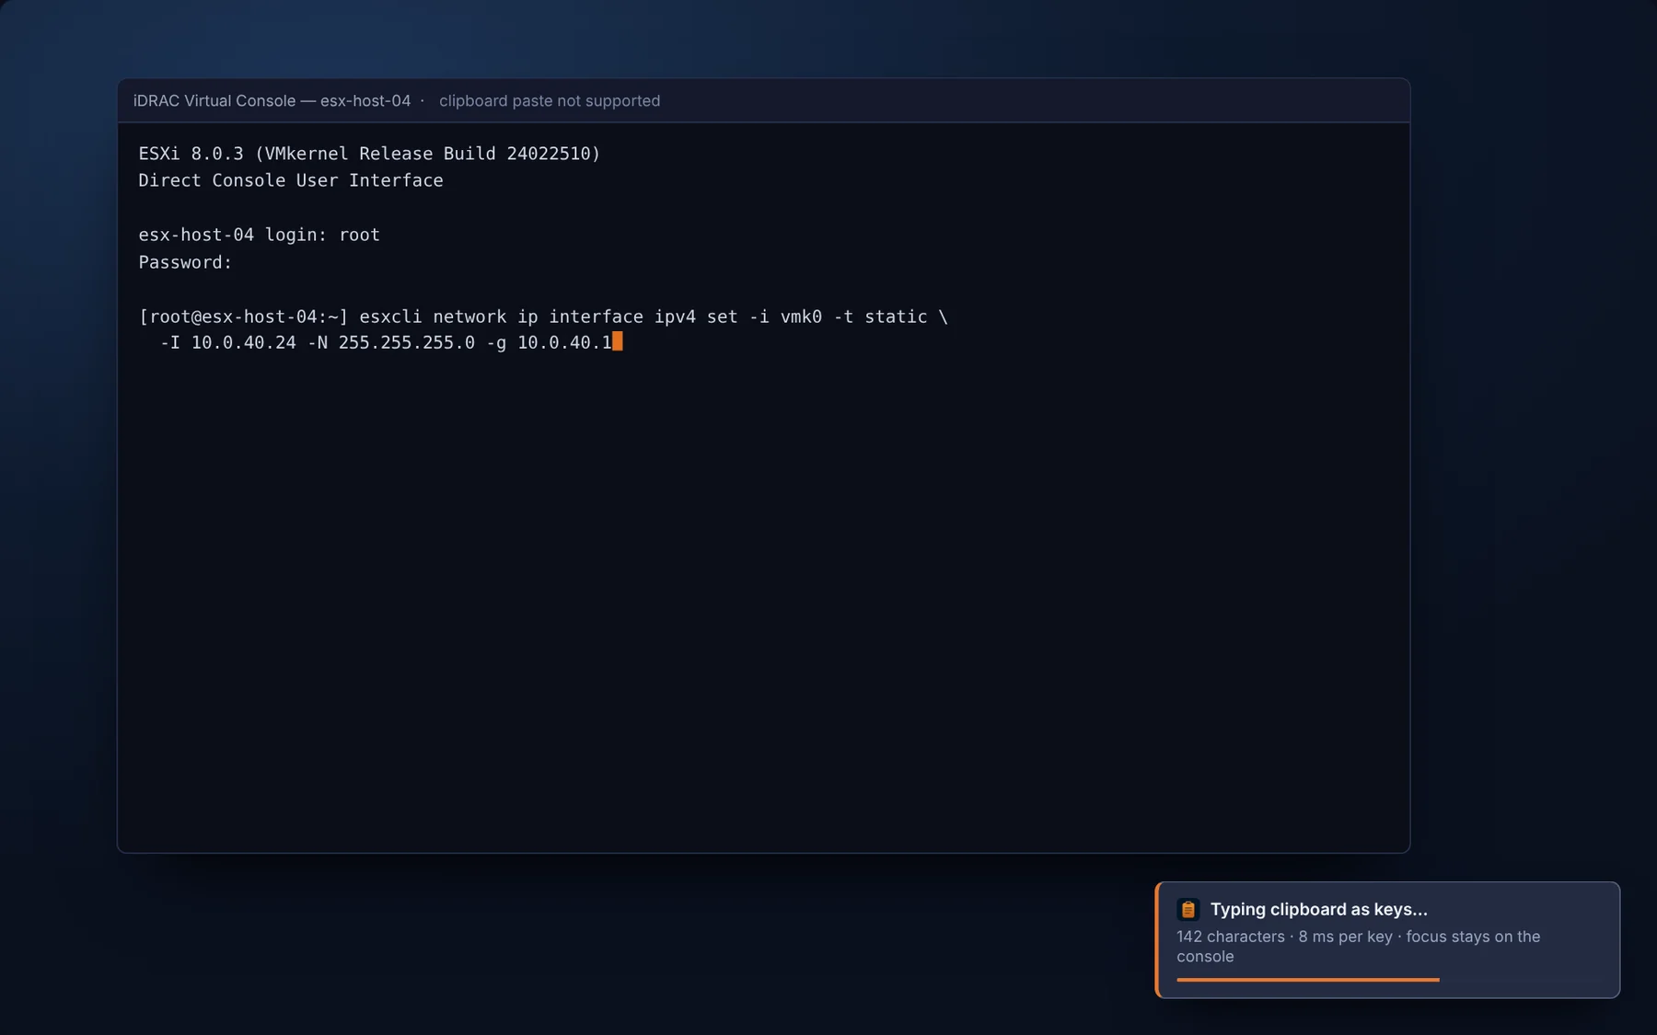Click the clipboard icon in the typing notification
The height and width of the screenshot is (1035, 1657).
tap(1188, 909)
